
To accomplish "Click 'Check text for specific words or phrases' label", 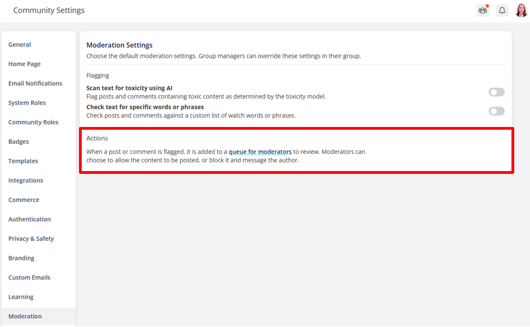I will (145, 107).
